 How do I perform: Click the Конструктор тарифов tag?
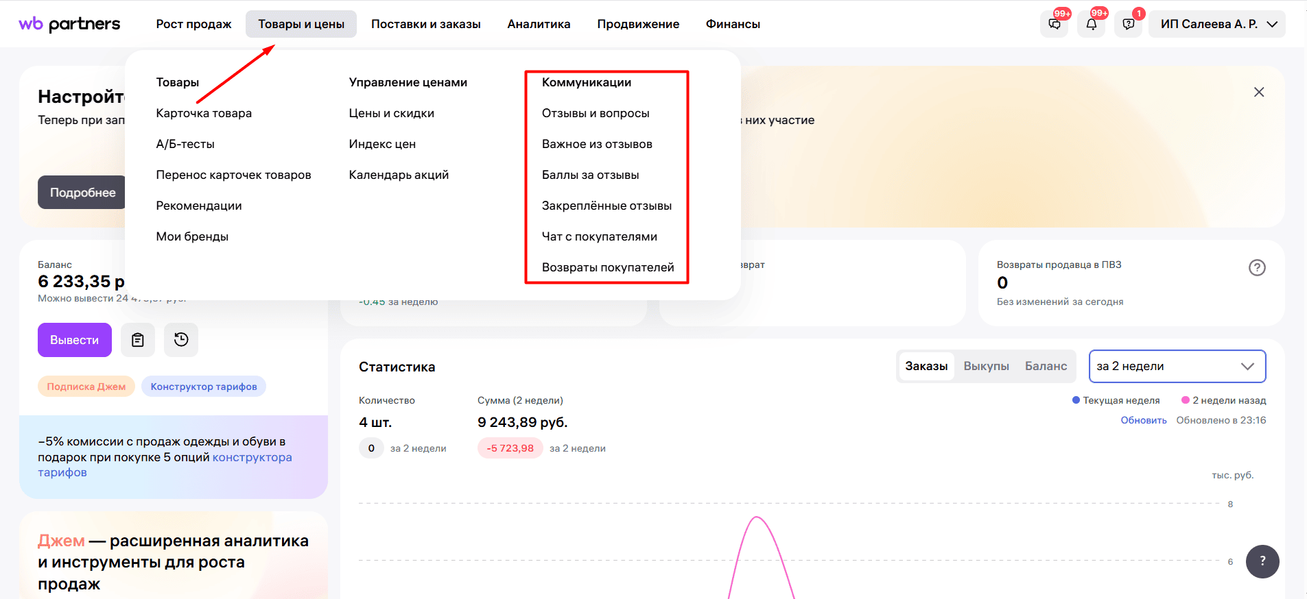(204, 387)
